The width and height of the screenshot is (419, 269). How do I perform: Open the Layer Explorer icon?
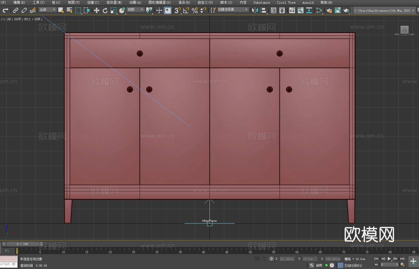(282, 10)
